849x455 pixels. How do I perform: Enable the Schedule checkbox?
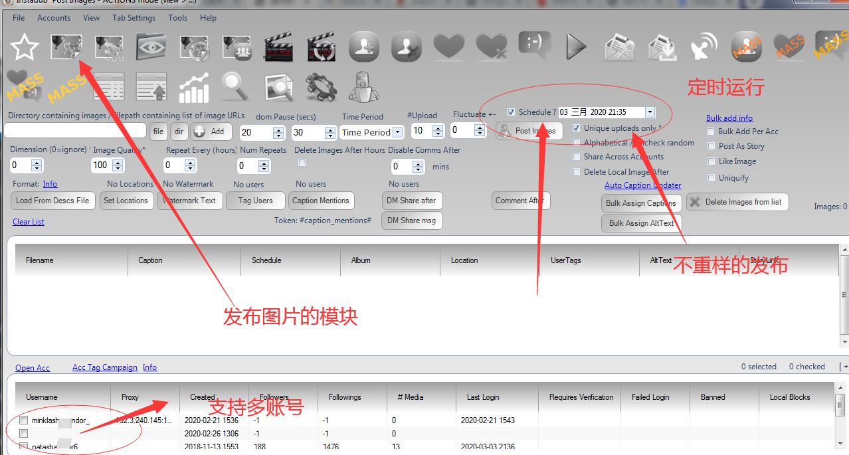[511, 112]
